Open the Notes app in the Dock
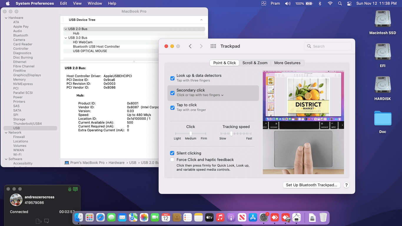Screen dimensions: 402x226 [x=198, y=217]
